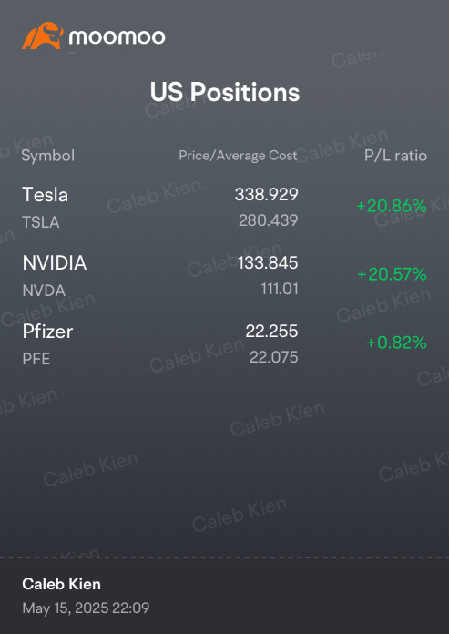Open the Pfizer position row
The height and width of the screenshot is (634, 449).
point(224,343)
